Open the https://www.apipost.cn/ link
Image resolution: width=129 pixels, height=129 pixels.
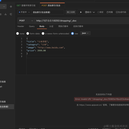coord(91,105)
